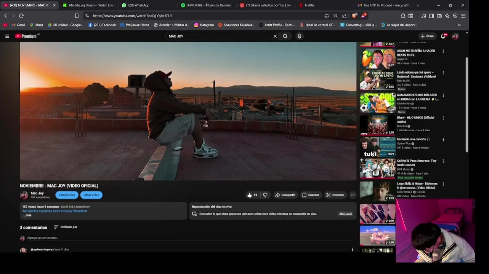Like the video with thumbs up

[252, 195]
